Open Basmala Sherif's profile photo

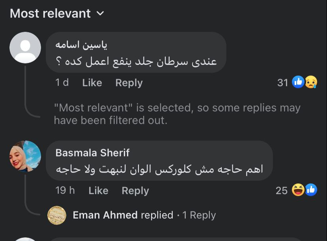[25, 156]
